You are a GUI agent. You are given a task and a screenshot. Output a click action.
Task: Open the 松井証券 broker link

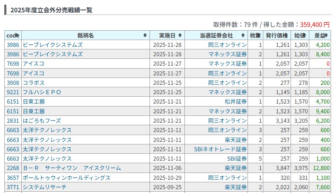tap(236, 101)
